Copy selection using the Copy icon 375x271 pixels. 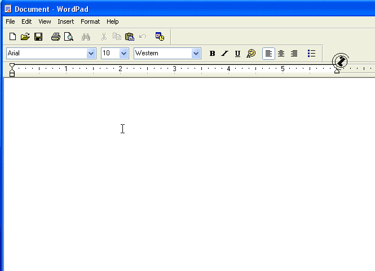click(x=117, y=37)
